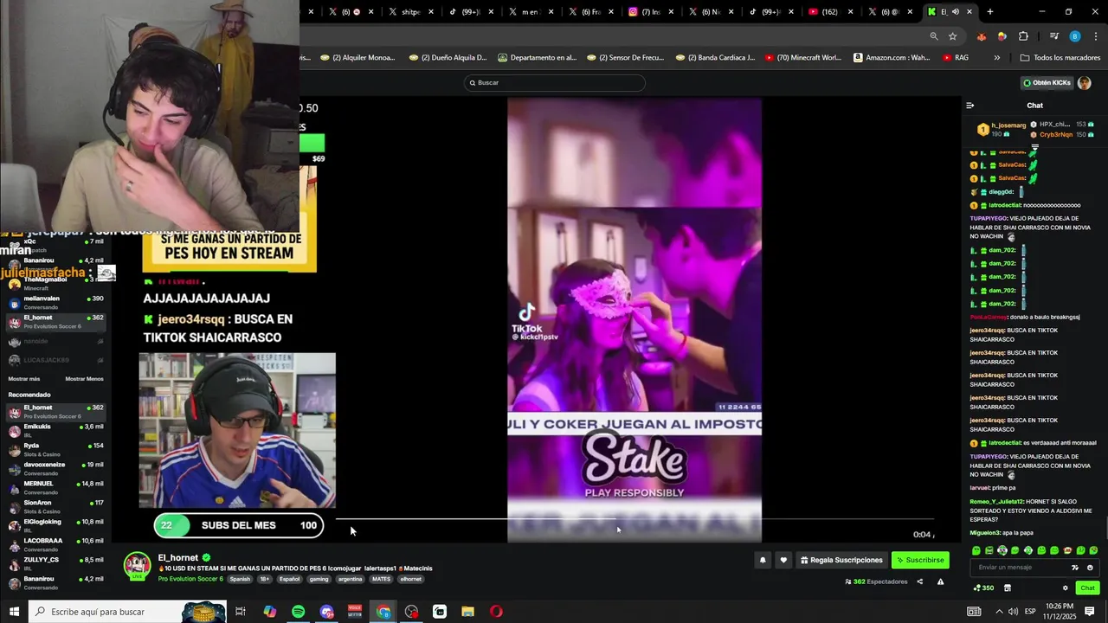Click the first green emote above message box

pyautogui.click(x=976, y=550)
